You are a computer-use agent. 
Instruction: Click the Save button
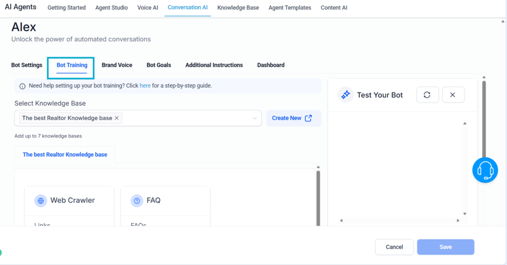coord(445,247)
